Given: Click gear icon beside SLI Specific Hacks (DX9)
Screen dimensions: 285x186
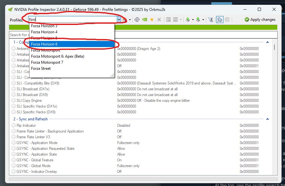Looking at the screenshot, I should pos(13,112).
